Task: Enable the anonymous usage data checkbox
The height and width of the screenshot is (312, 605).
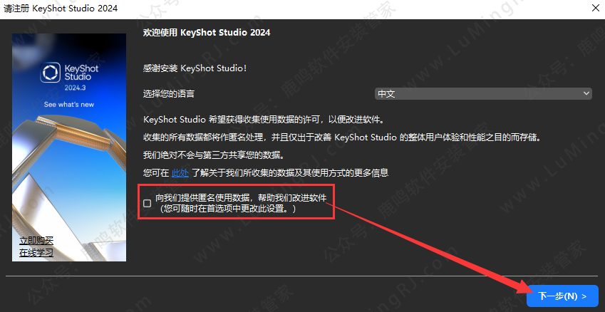Action: point(147,203)
